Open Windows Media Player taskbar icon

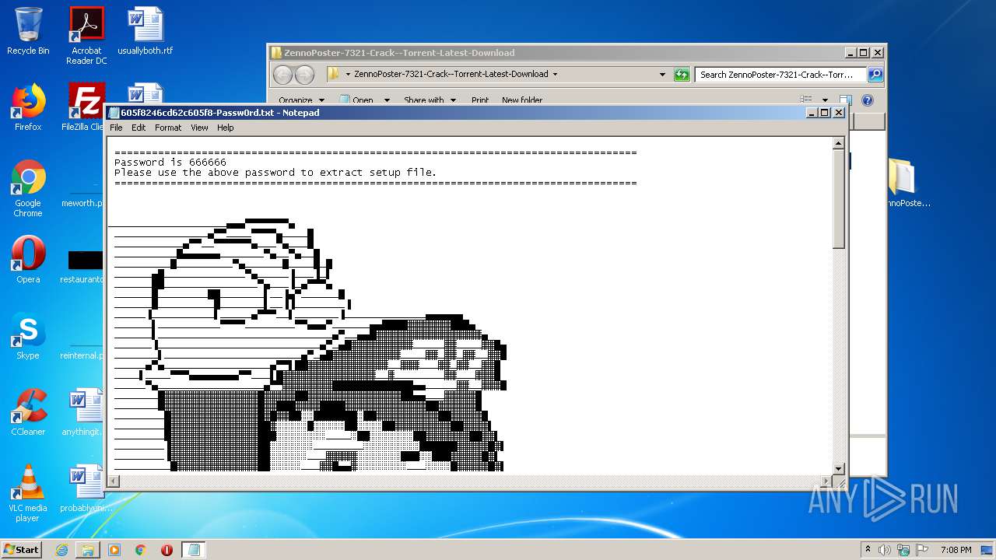click(114, 550)
